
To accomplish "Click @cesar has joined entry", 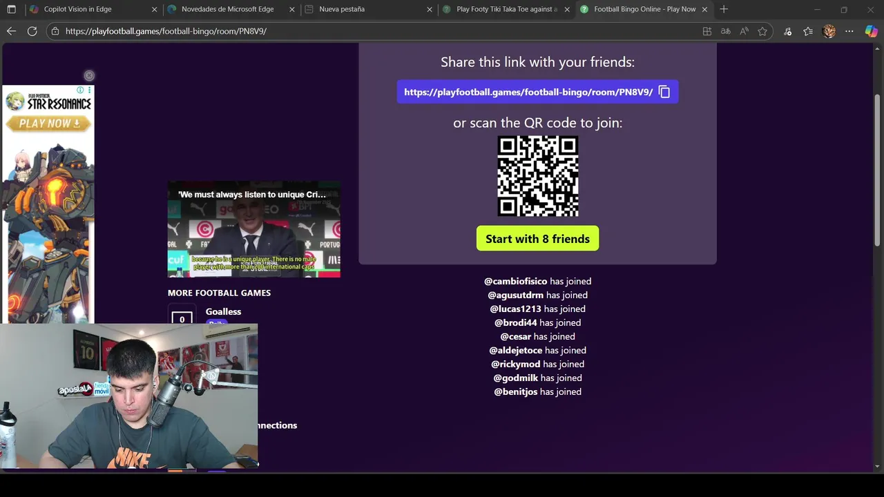I will click(537, 336).
